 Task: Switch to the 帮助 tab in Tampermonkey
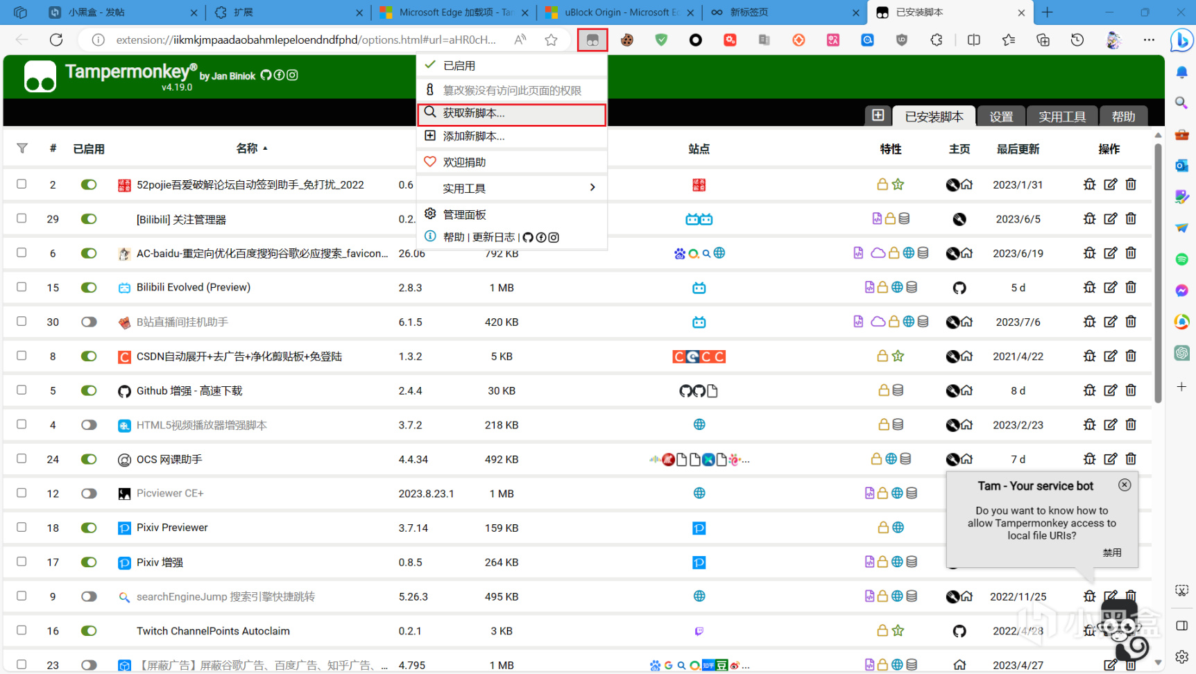[1123, 116]
